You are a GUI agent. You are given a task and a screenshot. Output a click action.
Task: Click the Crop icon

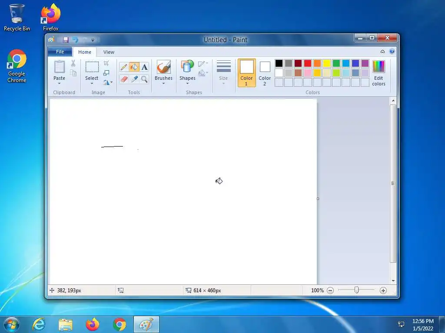[106, 63]
